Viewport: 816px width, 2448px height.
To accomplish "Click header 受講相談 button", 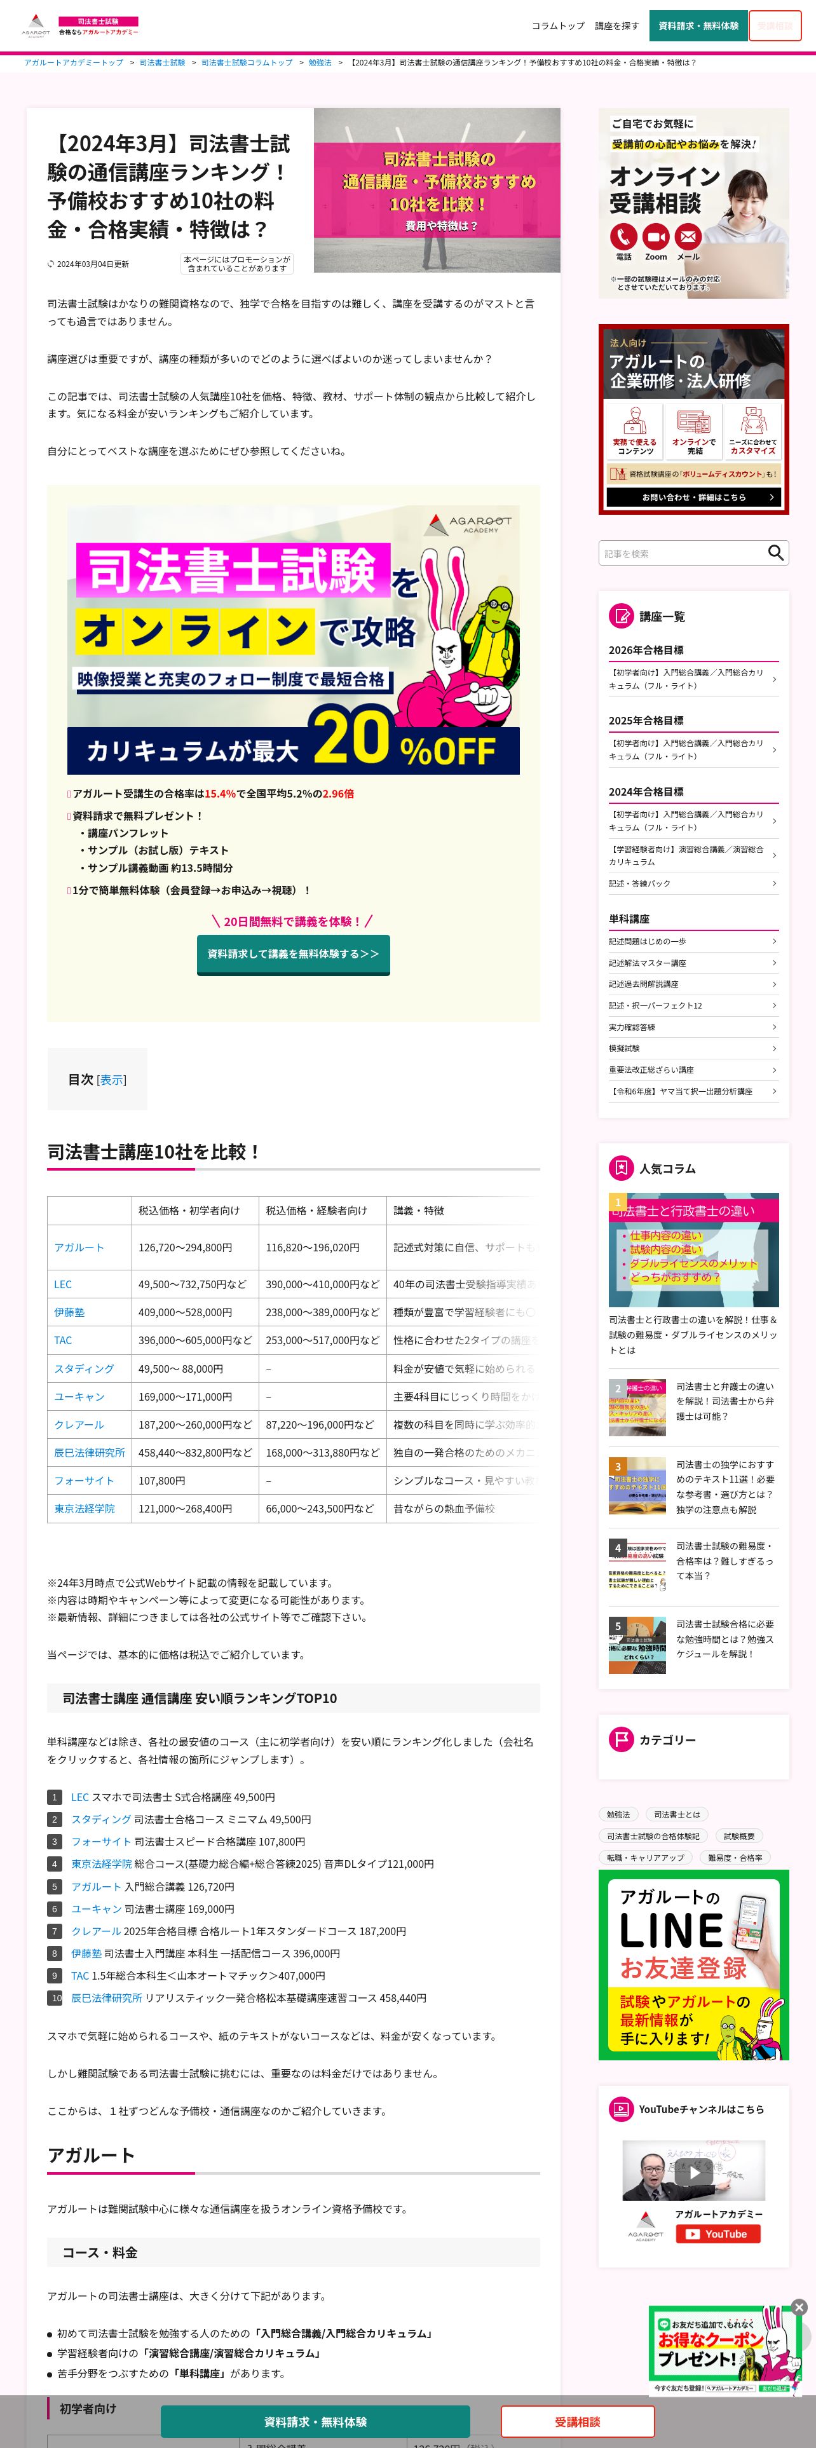I will coord(775,25).
